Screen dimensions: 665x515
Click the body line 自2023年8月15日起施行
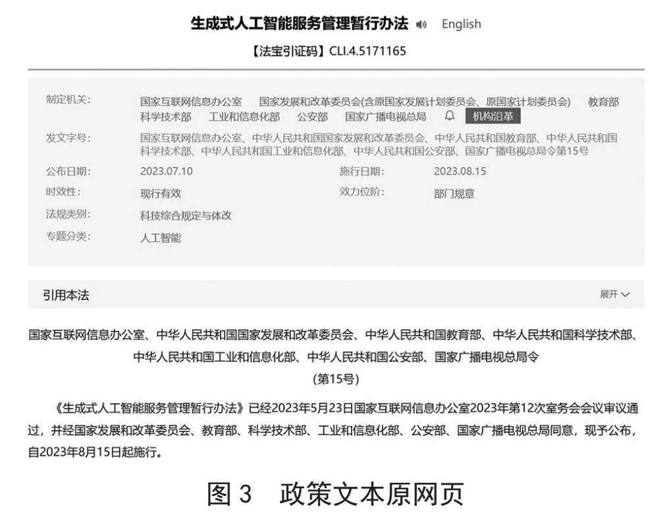(95, 452)
